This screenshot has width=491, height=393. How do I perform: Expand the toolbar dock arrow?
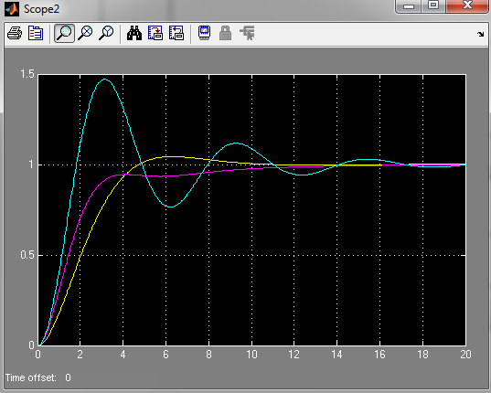[481, 34]
